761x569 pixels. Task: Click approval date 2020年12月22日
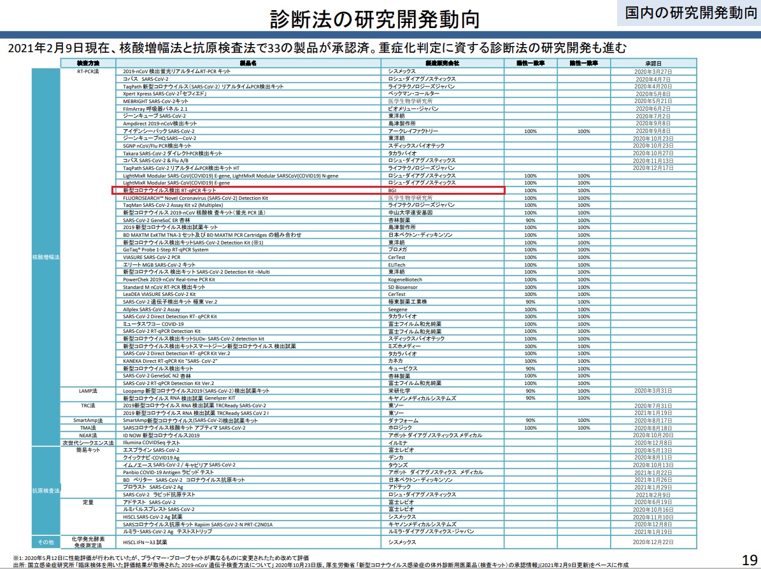point(653,542)
